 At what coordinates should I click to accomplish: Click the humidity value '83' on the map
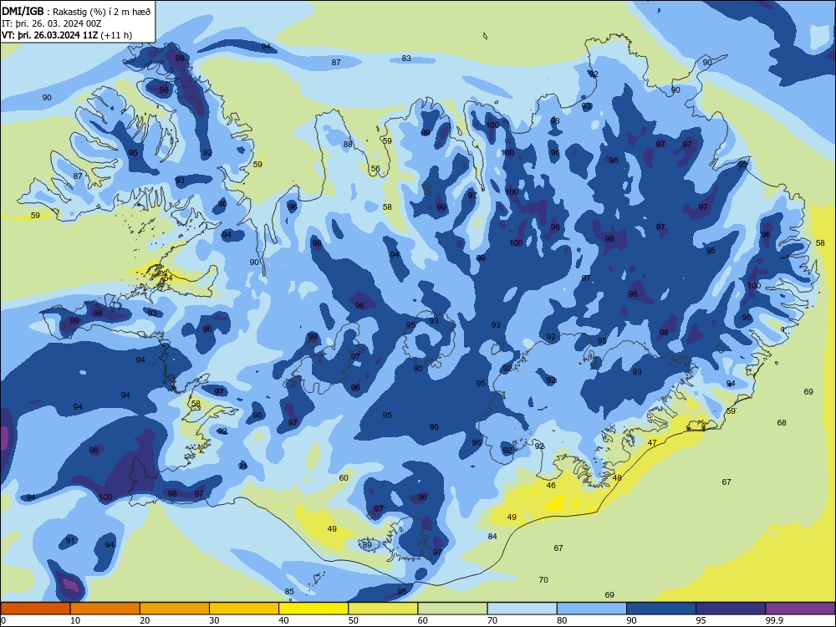coord(406,59)
